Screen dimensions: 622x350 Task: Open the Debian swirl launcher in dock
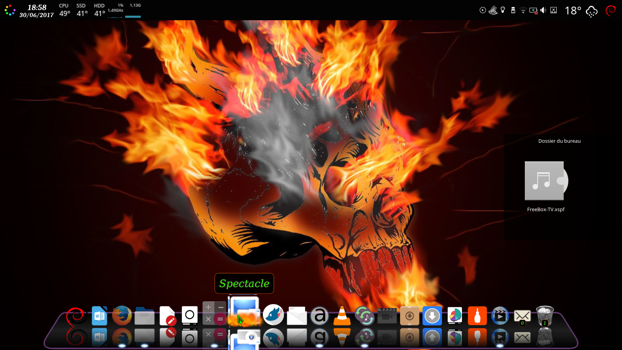click(77, 316)
